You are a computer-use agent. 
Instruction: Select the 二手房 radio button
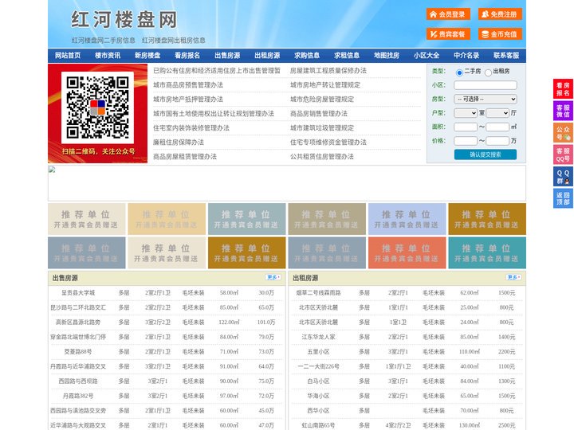(x=459, y=72)
